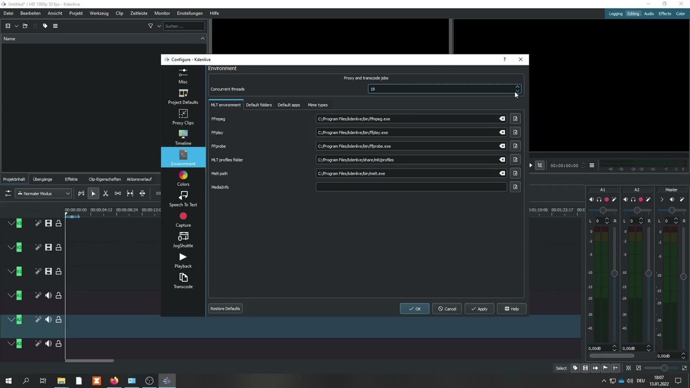The height and width of the screenshot is (388, 690).
Task: Create folder in project bin
Action: (25, 26)
